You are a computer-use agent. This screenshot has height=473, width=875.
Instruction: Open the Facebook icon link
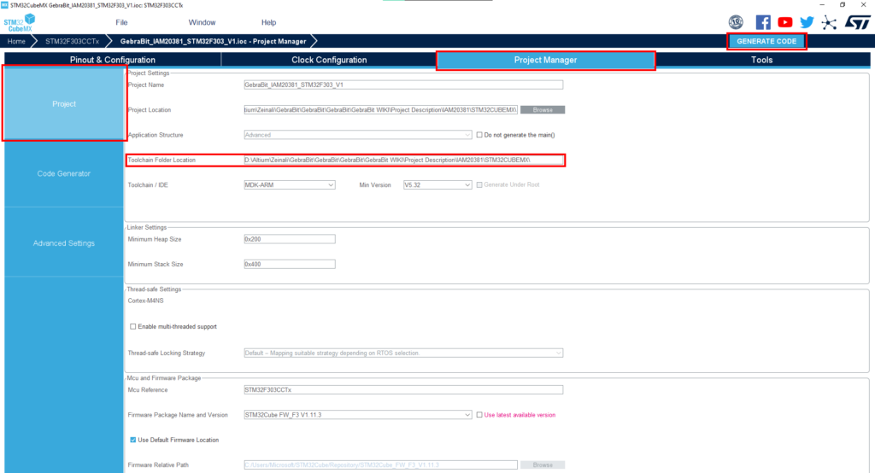click(x=763, y=22)
